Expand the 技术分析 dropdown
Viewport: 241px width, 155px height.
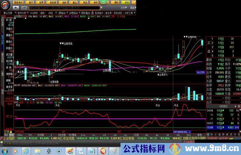click(22, 13)
